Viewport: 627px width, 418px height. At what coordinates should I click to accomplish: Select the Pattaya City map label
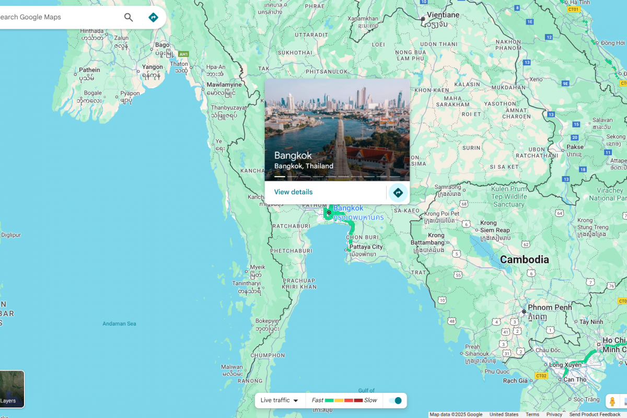[366, 247]
